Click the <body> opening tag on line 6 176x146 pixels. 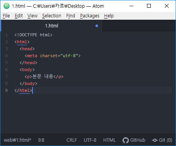[27, 70]
